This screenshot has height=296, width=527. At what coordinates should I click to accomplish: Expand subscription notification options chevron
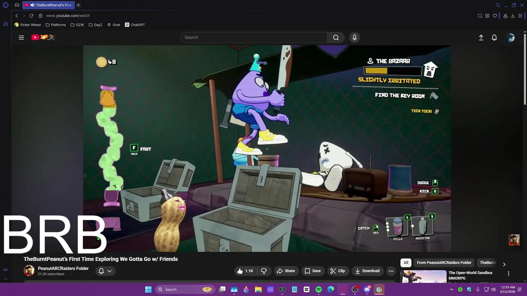coord(110,271)
